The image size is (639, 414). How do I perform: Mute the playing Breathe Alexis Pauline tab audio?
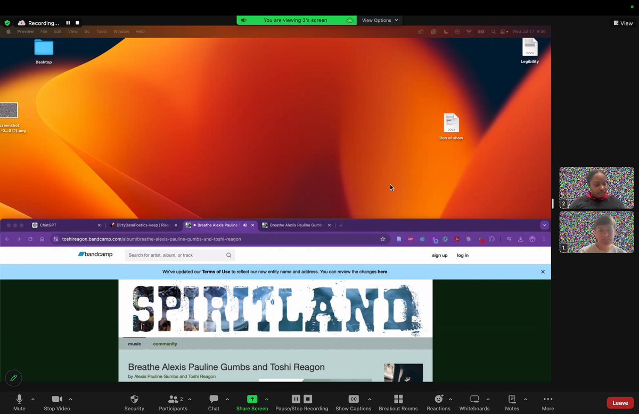[244, 225]
